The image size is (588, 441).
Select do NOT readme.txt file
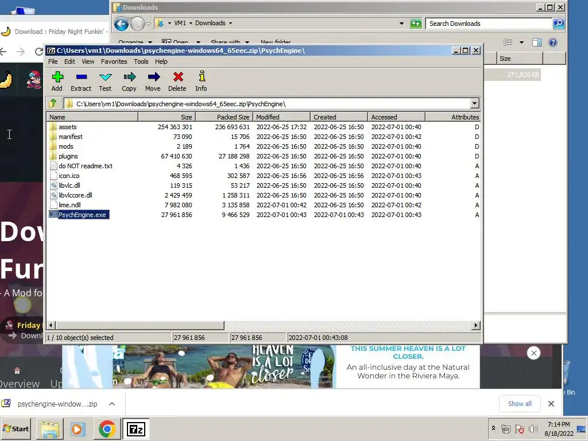coord(85,166)
